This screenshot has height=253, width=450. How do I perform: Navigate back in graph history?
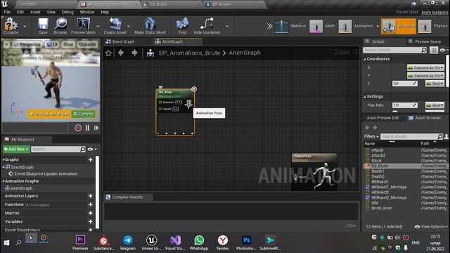coord(121,53)
